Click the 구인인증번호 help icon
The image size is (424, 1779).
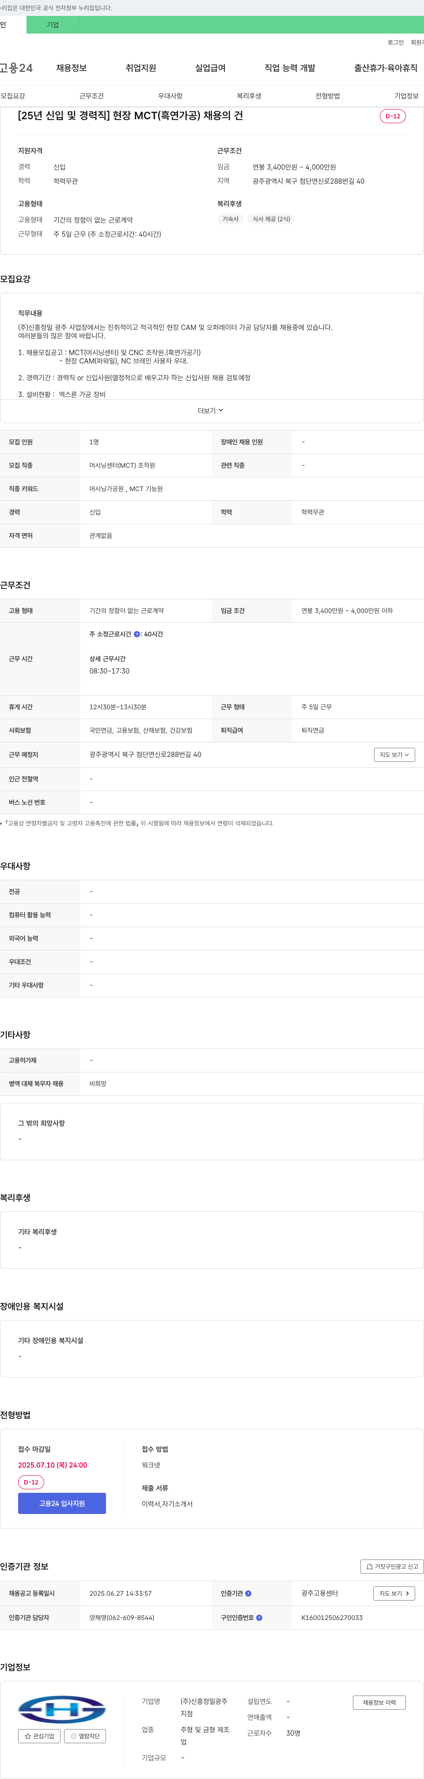(259, 1617)
